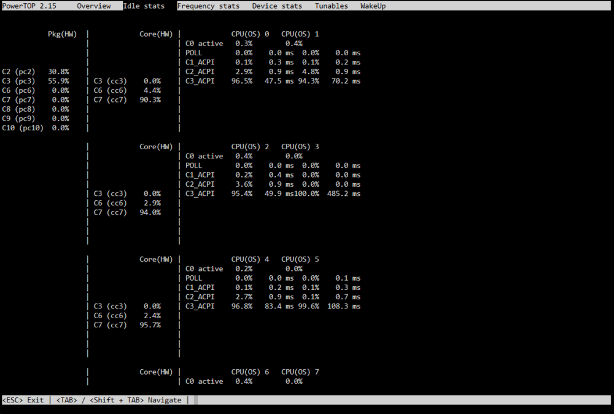This screenshot has height=414, width=614.
Task: Click the Pkg(HW) column header
Action: pos(62,34)
